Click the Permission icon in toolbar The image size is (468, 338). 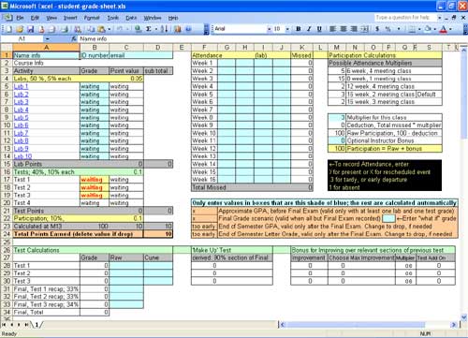click(41, 29)
